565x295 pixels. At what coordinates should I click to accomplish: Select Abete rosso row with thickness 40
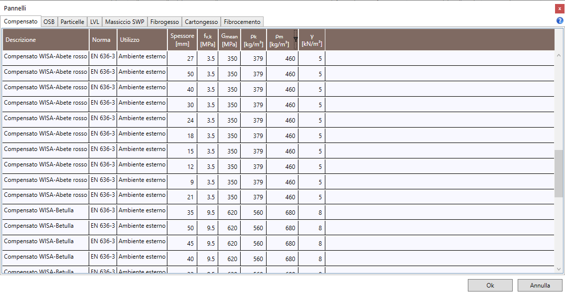278,89
